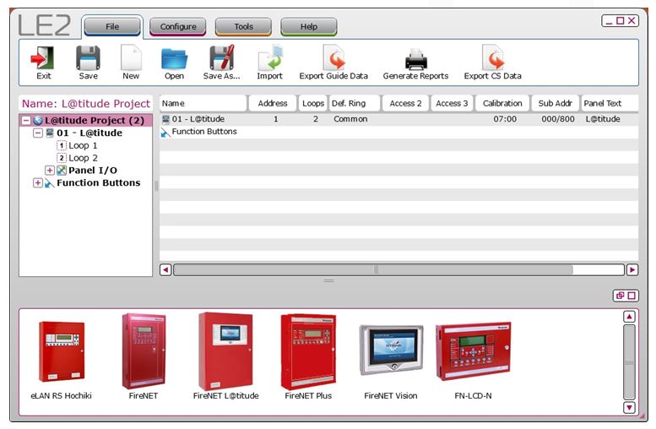Screen dimensions: 656x429
Task: Click the Function Buttons icon in the table row
Action: click(165, 133)
